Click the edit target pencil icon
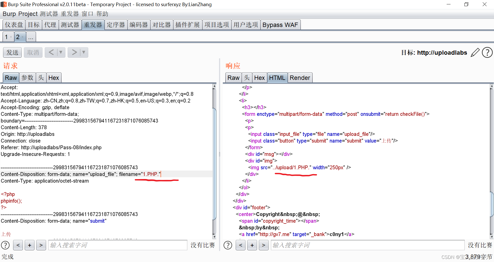494x262 pixels. click(x=475, y=52)
